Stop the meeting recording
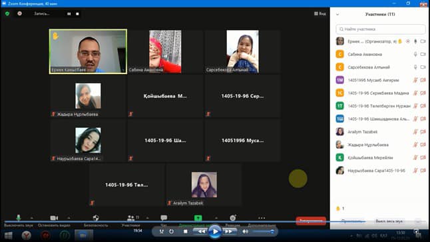This screenshot has height=242, width=430. (77, 14)
